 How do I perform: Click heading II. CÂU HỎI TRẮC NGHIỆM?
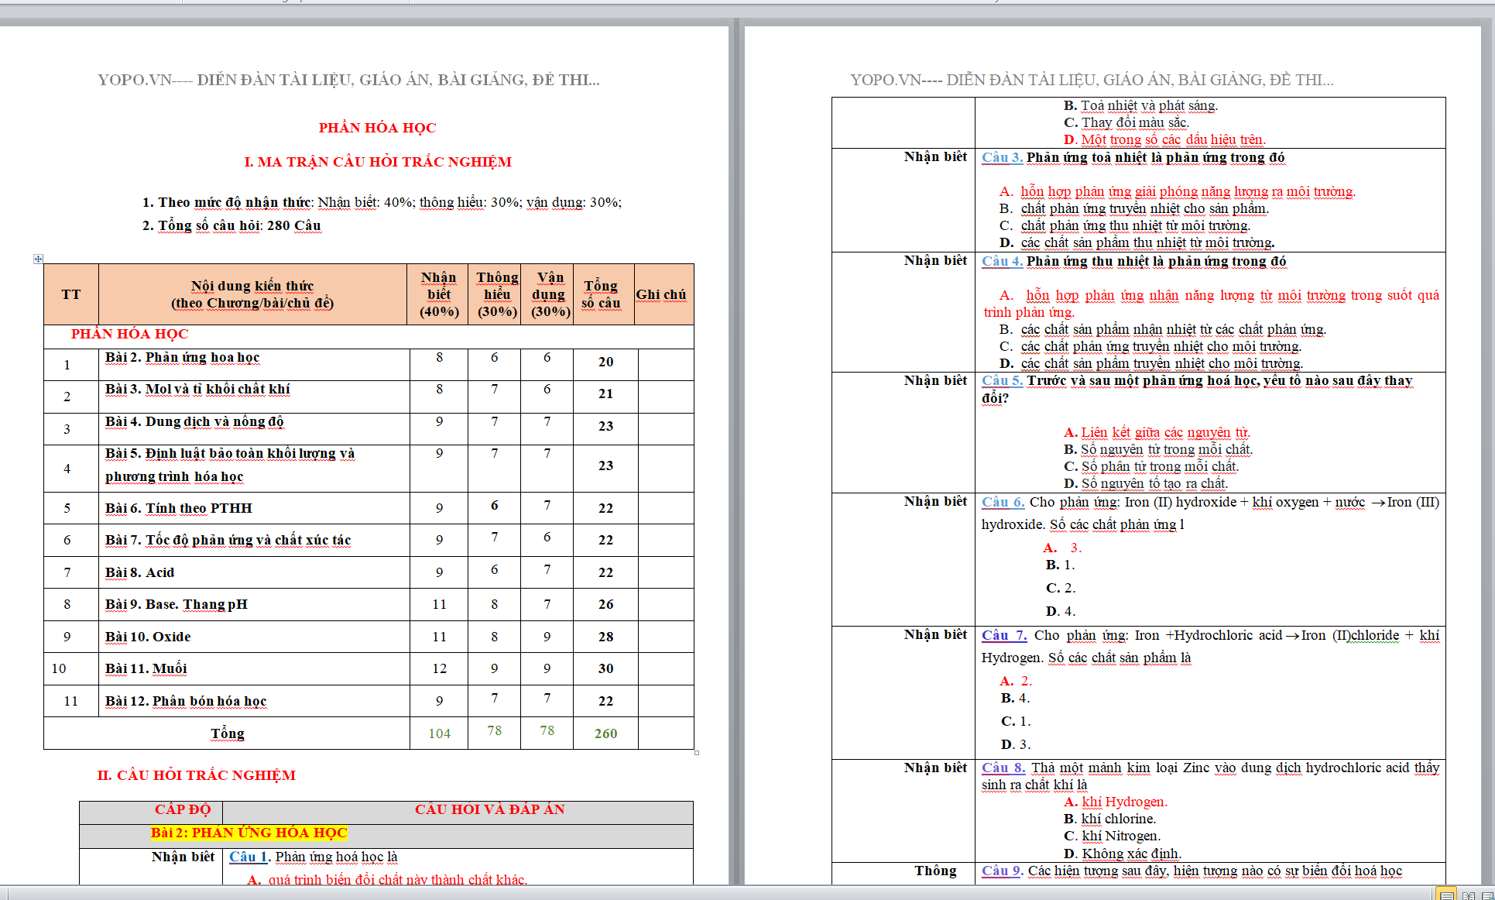(196, 775)
